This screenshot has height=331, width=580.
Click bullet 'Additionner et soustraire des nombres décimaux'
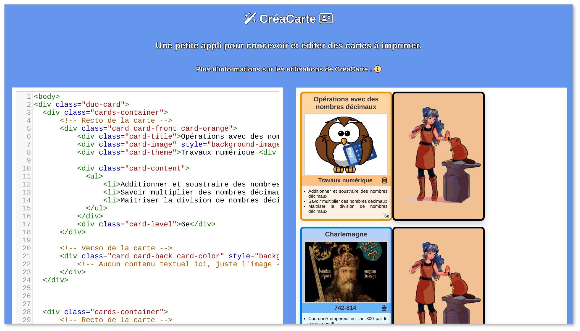(x=348, y=194)
